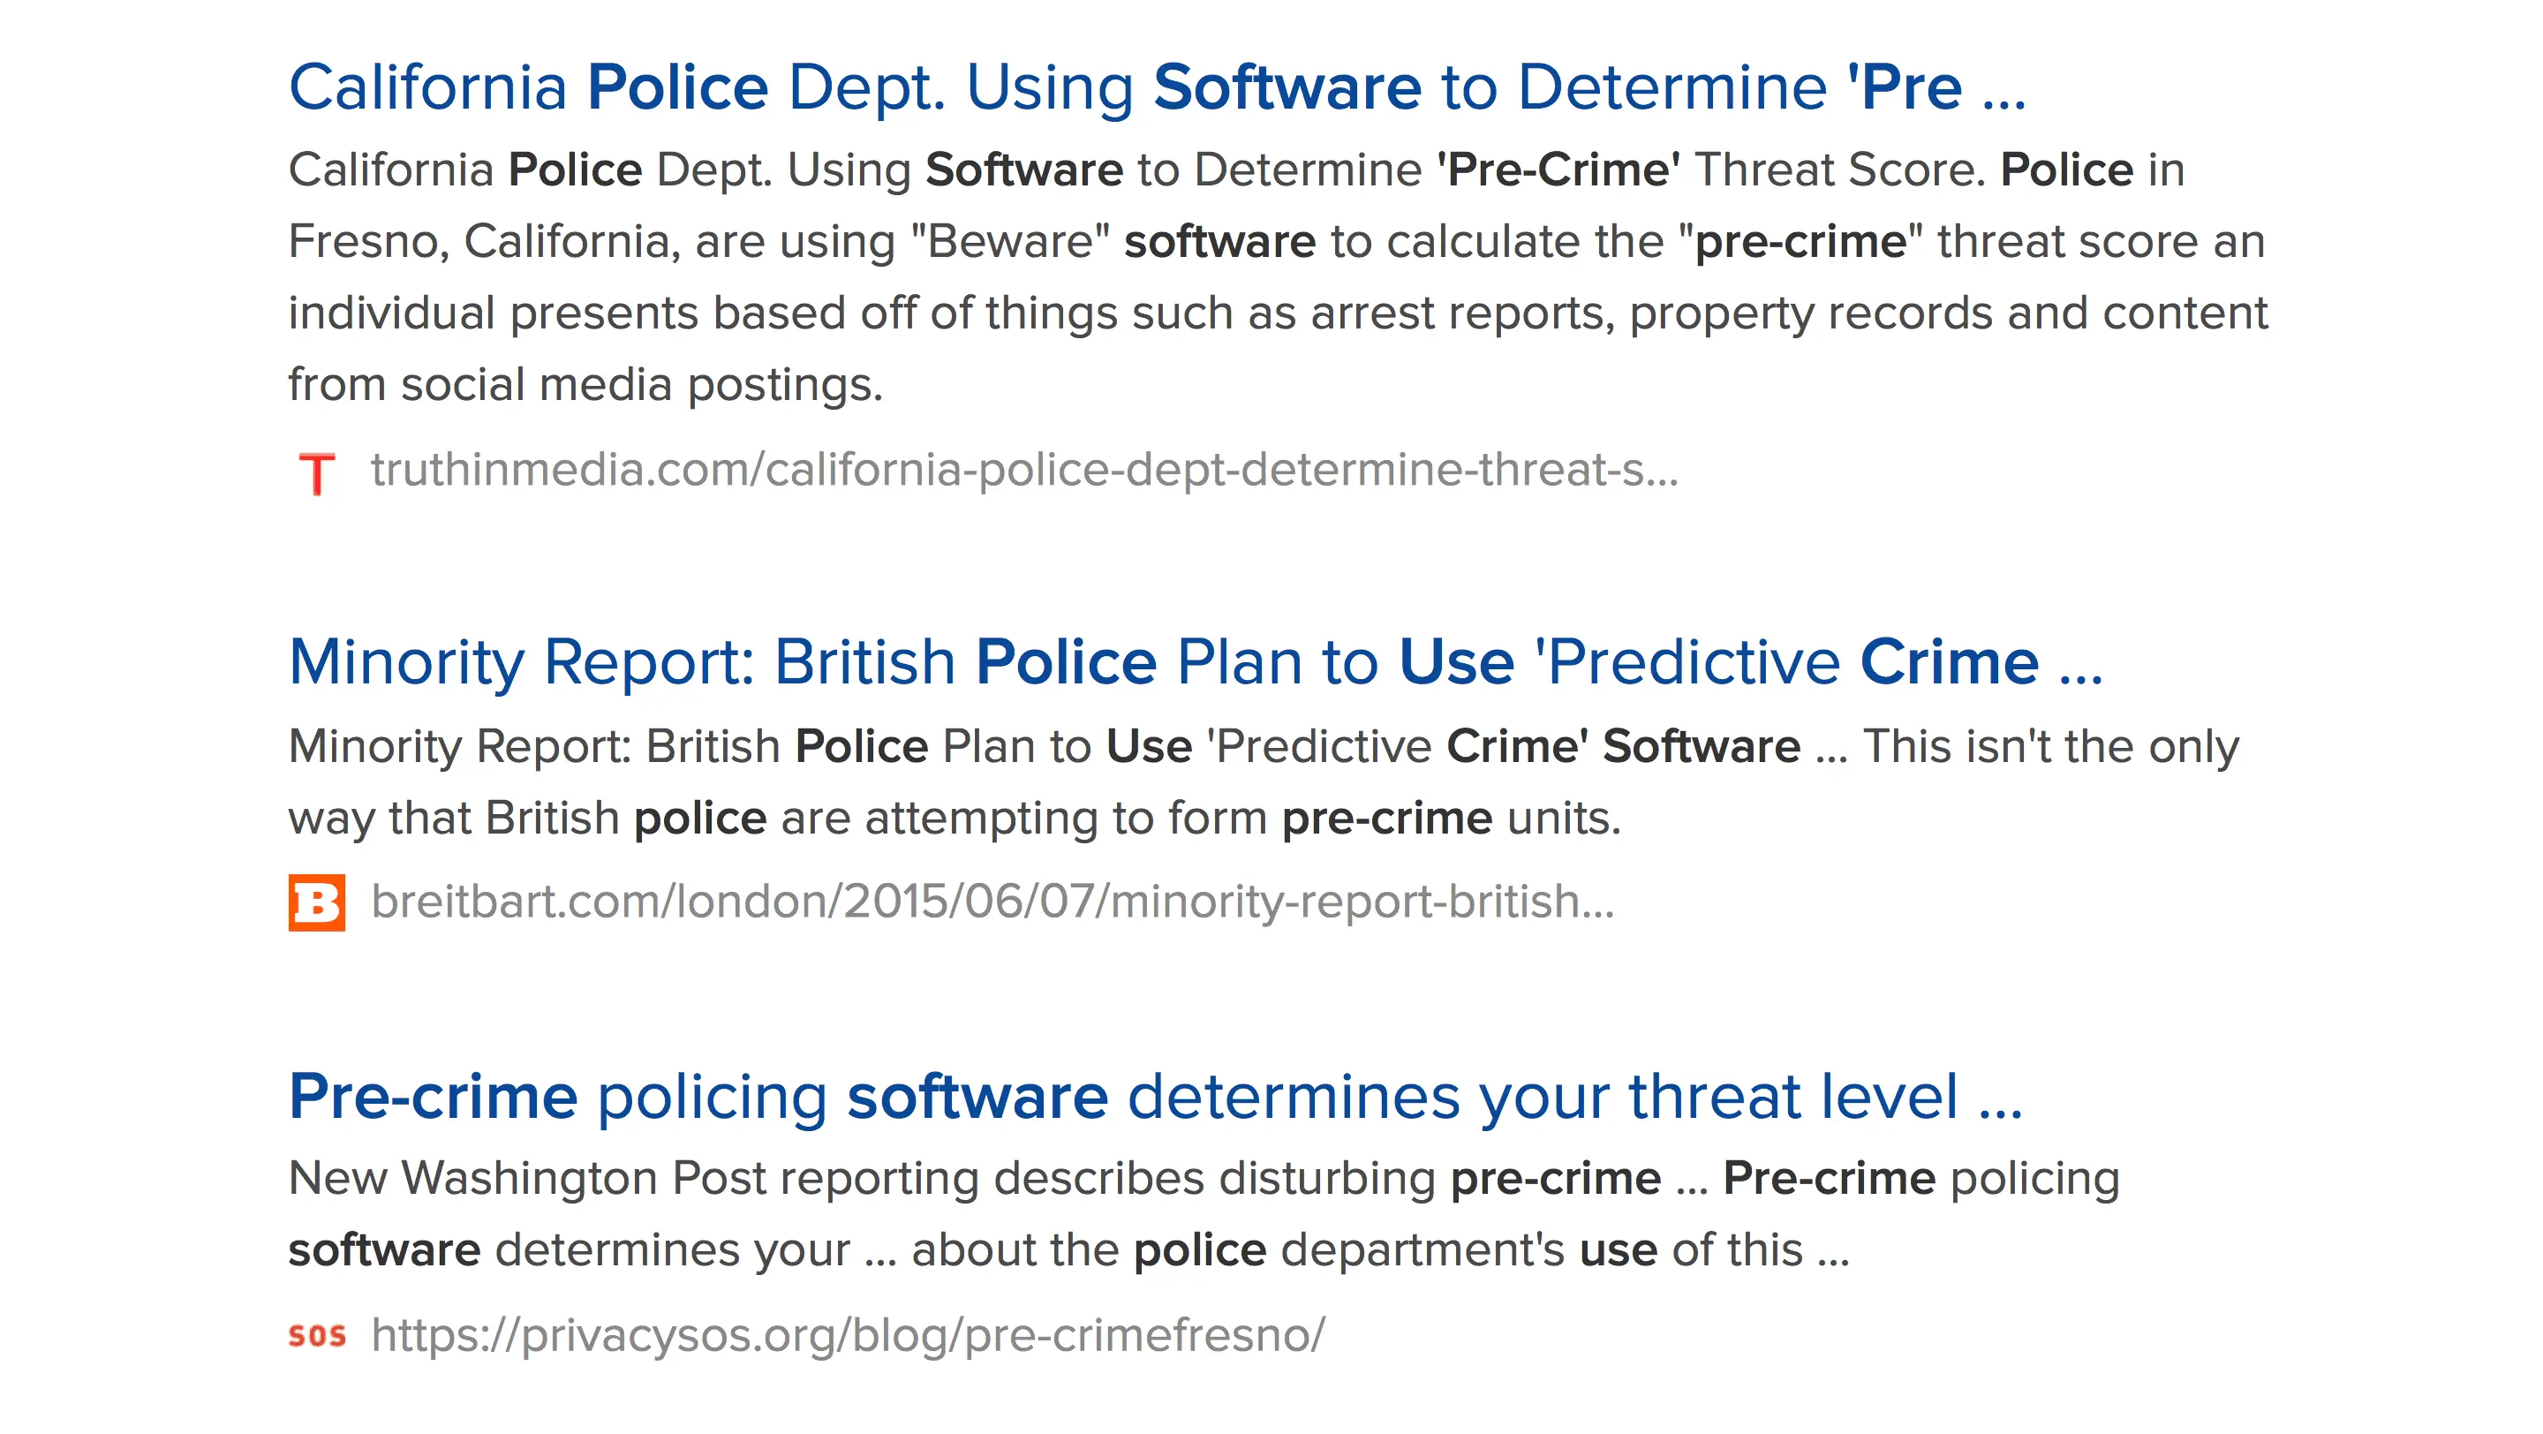The image size is (2543, 1434).
Task: Open 'Pre-crime policing software determines' result title
Action: [1155, 1096]
